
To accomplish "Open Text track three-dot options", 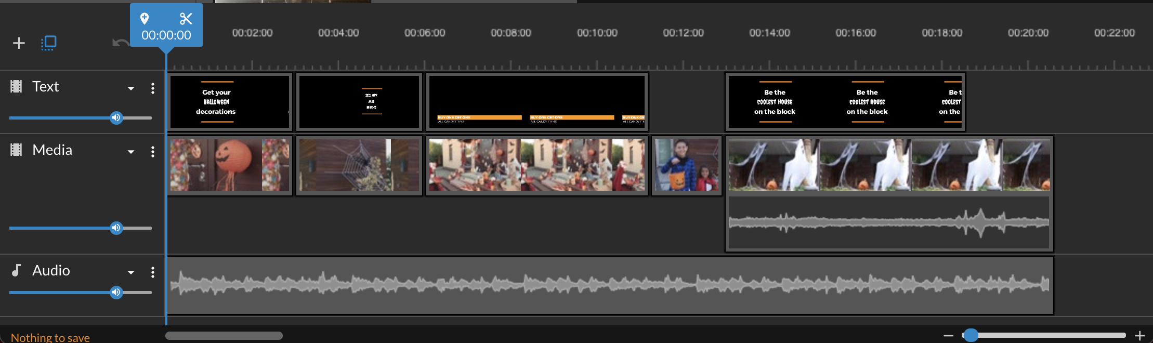I will 152,88.
